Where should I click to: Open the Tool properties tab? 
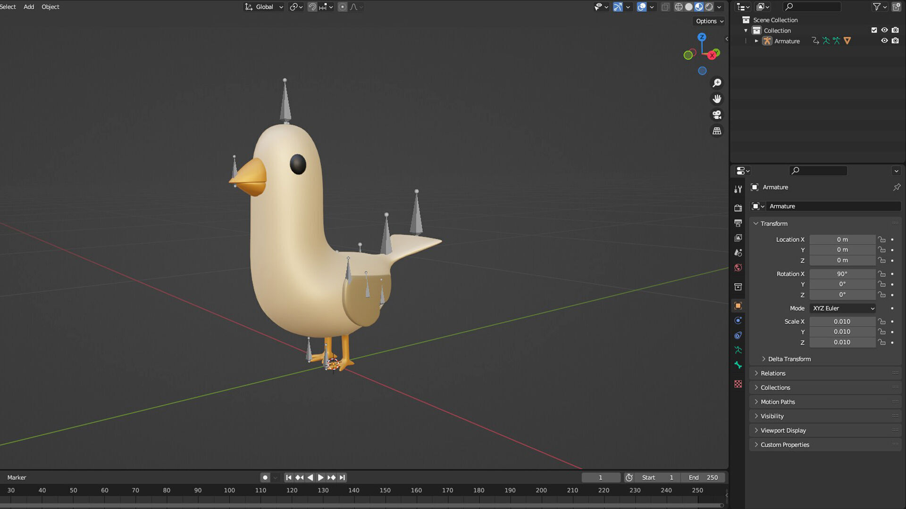point(738,189)
